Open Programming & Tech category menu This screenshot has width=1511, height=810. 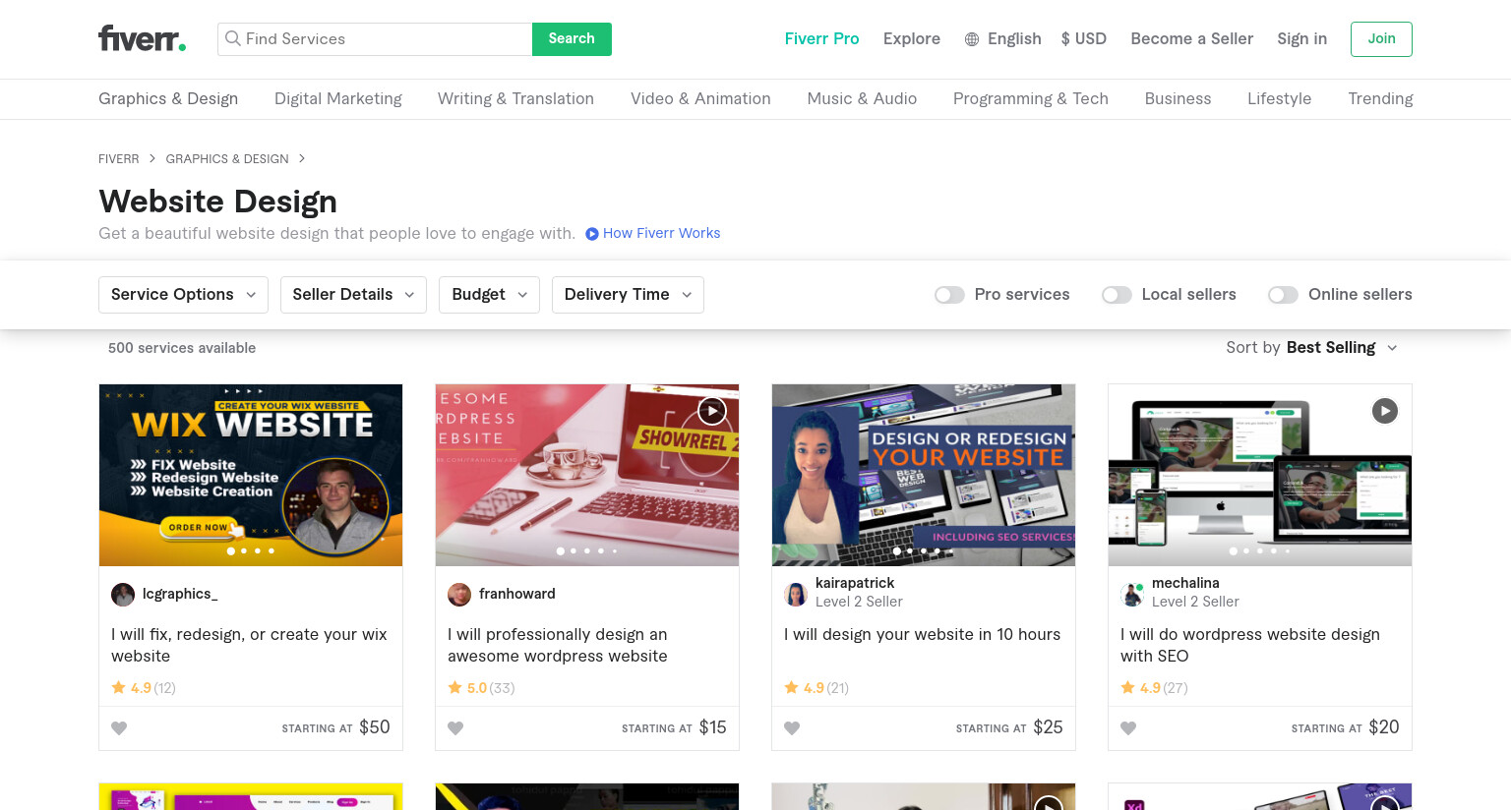click(1031, 99)
